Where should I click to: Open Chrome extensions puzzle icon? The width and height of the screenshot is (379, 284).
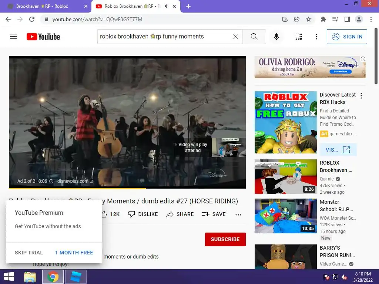click(x=323, y=19)
